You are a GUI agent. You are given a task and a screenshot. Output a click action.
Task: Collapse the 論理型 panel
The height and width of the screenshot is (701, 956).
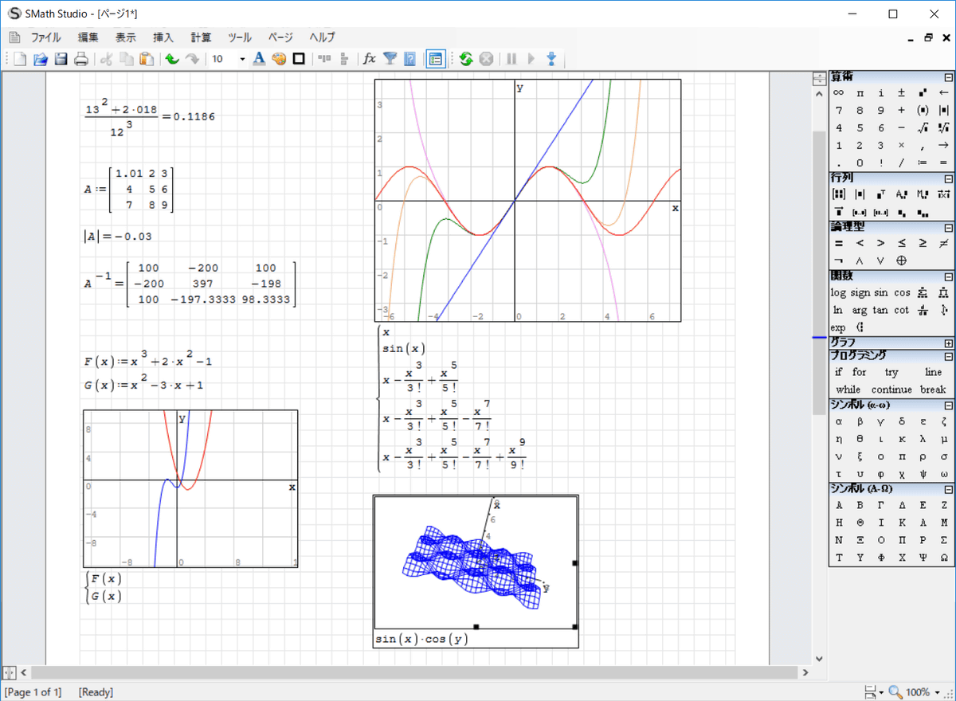pyautogui.click(x=948, y=228)
